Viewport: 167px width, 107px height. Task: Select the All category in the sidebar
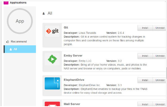(20, 49)
